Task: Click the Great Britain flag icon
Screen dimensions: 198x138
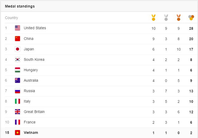Action: point(17,112)
